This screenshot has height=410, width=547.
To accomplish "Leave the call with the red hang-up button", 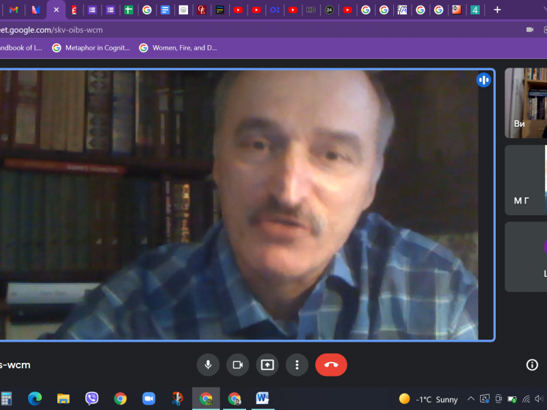I will 331,365.
